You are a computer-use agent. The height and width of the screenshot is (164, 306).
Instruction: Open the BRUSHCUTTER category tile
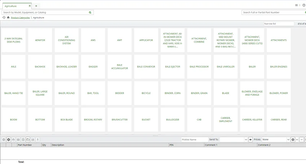tap(120, 120)
